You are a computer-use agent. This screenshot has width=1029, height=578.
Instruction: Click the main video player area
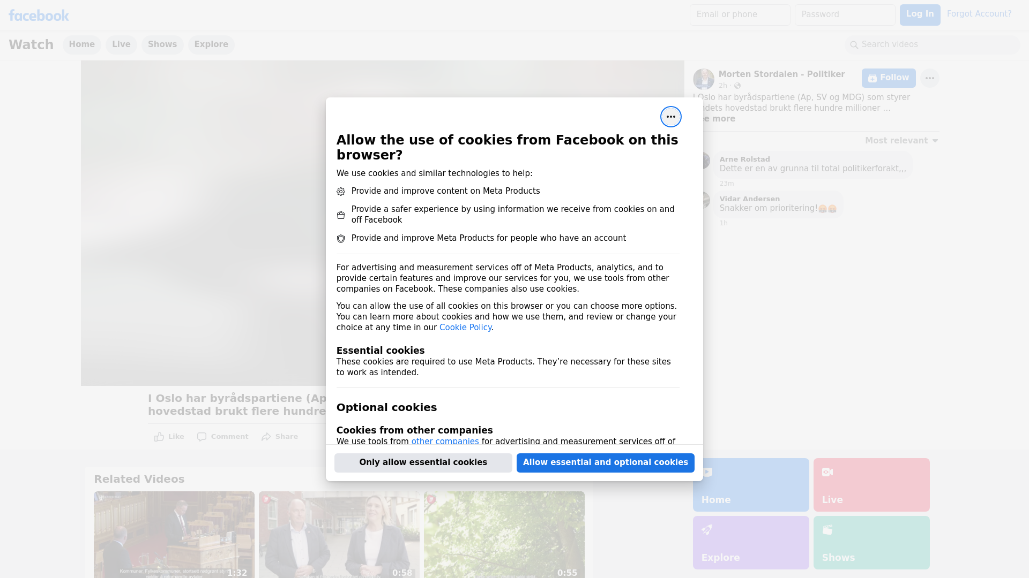click(204, 223)
